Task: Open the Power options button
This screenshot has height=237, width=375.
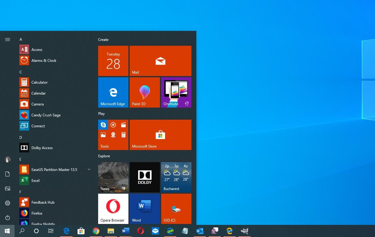Action: [x=8, y=218]
